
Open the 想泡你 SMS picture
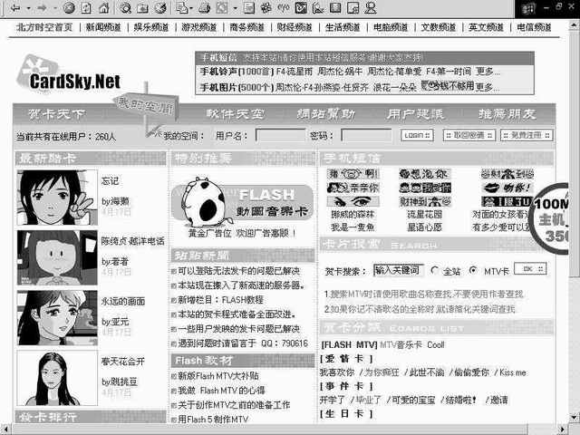click(x=424, y=174)
